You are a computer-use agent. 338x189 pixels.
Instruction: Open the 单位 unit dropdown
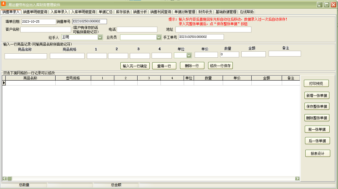[x=189, y=55]
